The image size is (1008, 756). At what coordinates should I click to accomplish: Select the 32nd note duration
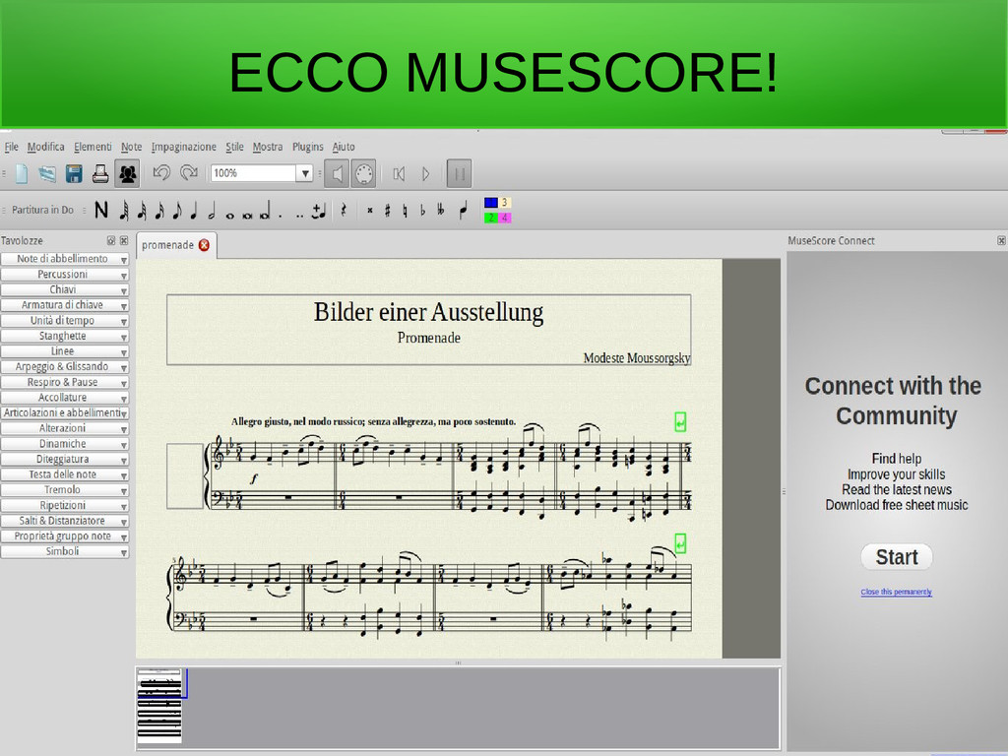click(142, 211)
